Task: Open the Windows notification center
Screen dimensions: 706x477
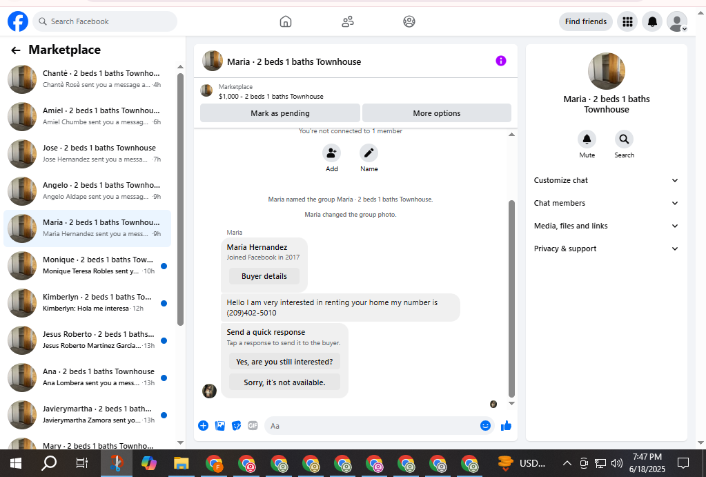Action: (x=683, y=463)
